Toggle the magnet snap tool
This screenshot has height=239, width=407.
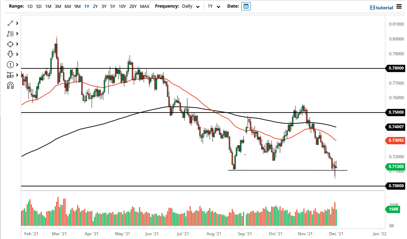tap(10, 85)
